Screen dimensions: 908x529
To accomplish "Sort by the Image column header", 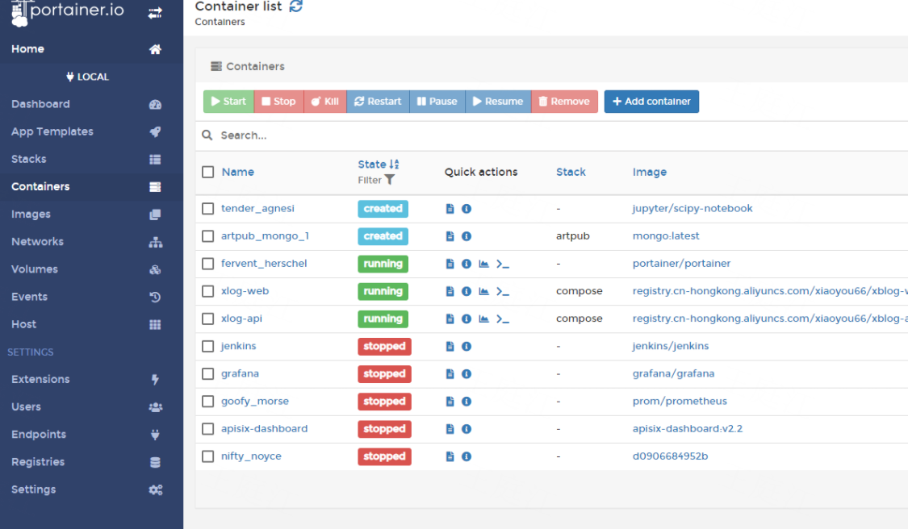I will tap(649, 172).
